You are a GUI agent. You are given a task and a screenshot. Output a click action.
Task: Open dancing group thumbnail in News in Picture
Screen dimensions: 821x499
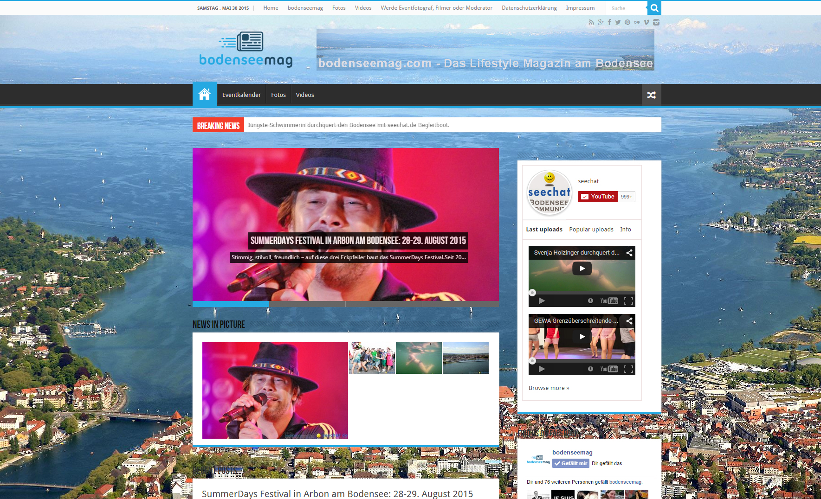(372, 358)
